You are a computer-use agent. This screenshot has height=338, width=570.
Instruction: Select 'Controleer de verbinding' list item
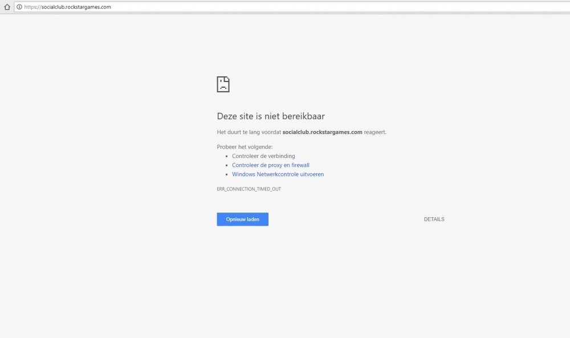(x=263, y=156)
